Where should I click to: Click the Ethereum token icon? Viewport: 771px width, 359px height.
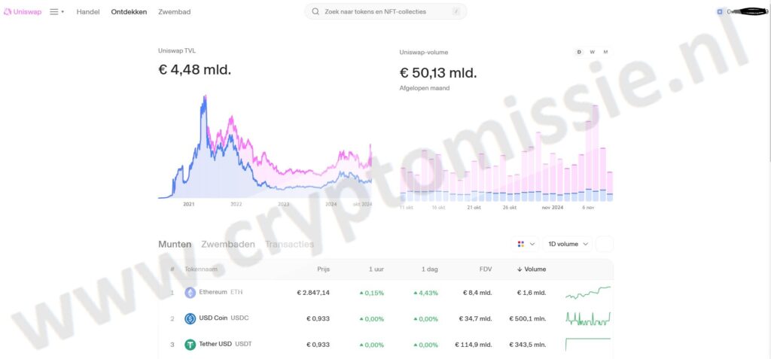190,293
